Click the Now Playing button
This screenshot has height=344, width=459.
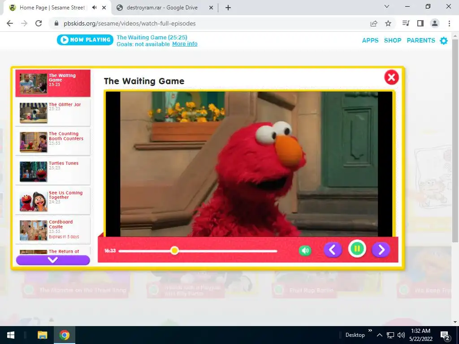click(x=85, y=40)
